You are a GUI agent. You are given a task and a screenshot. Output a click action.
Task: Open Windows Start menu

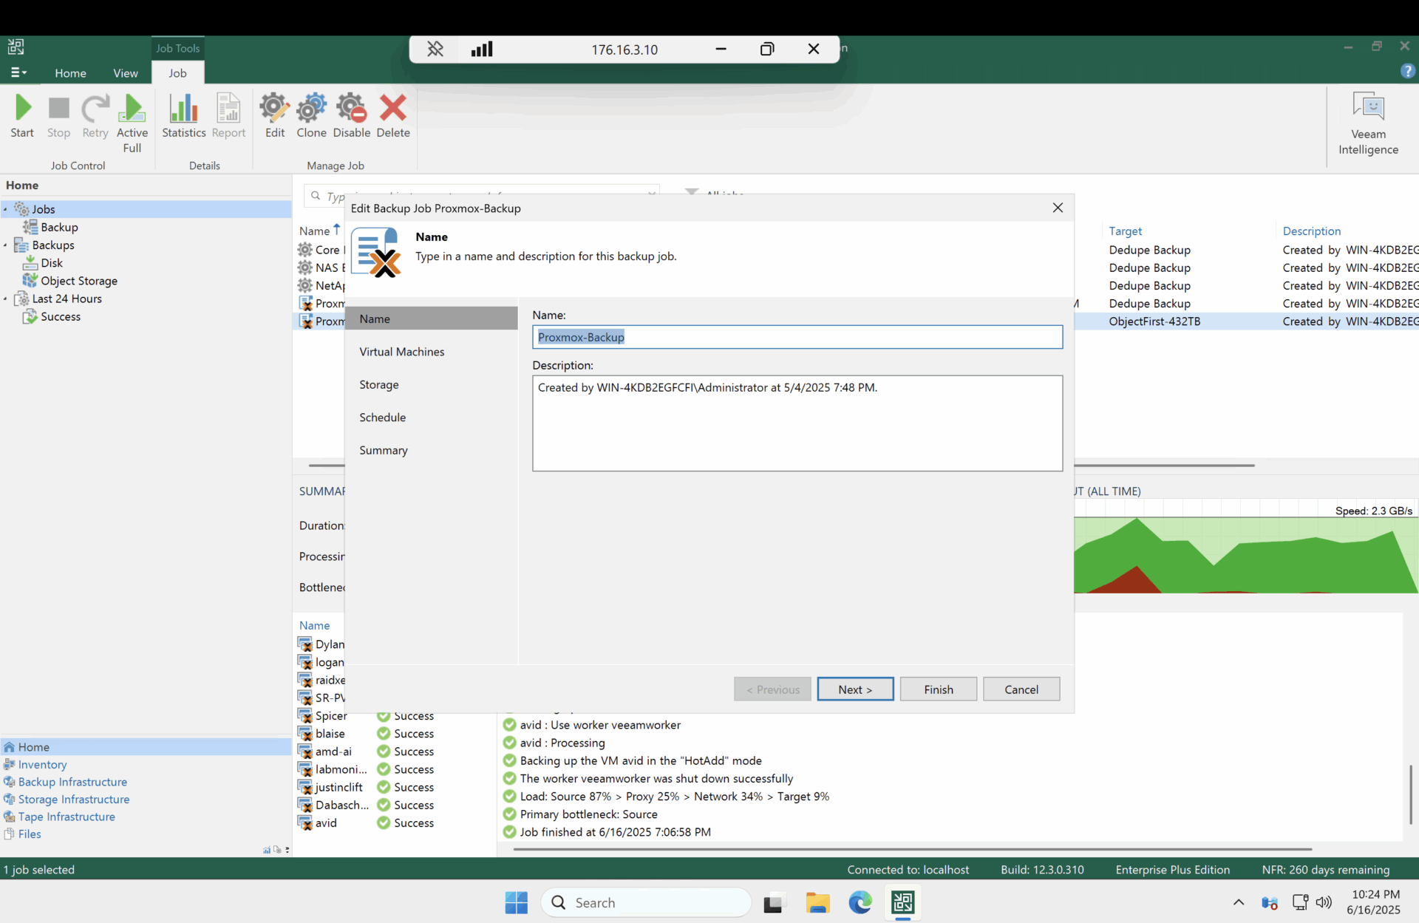pyautogui.click(x=517, y=902)
